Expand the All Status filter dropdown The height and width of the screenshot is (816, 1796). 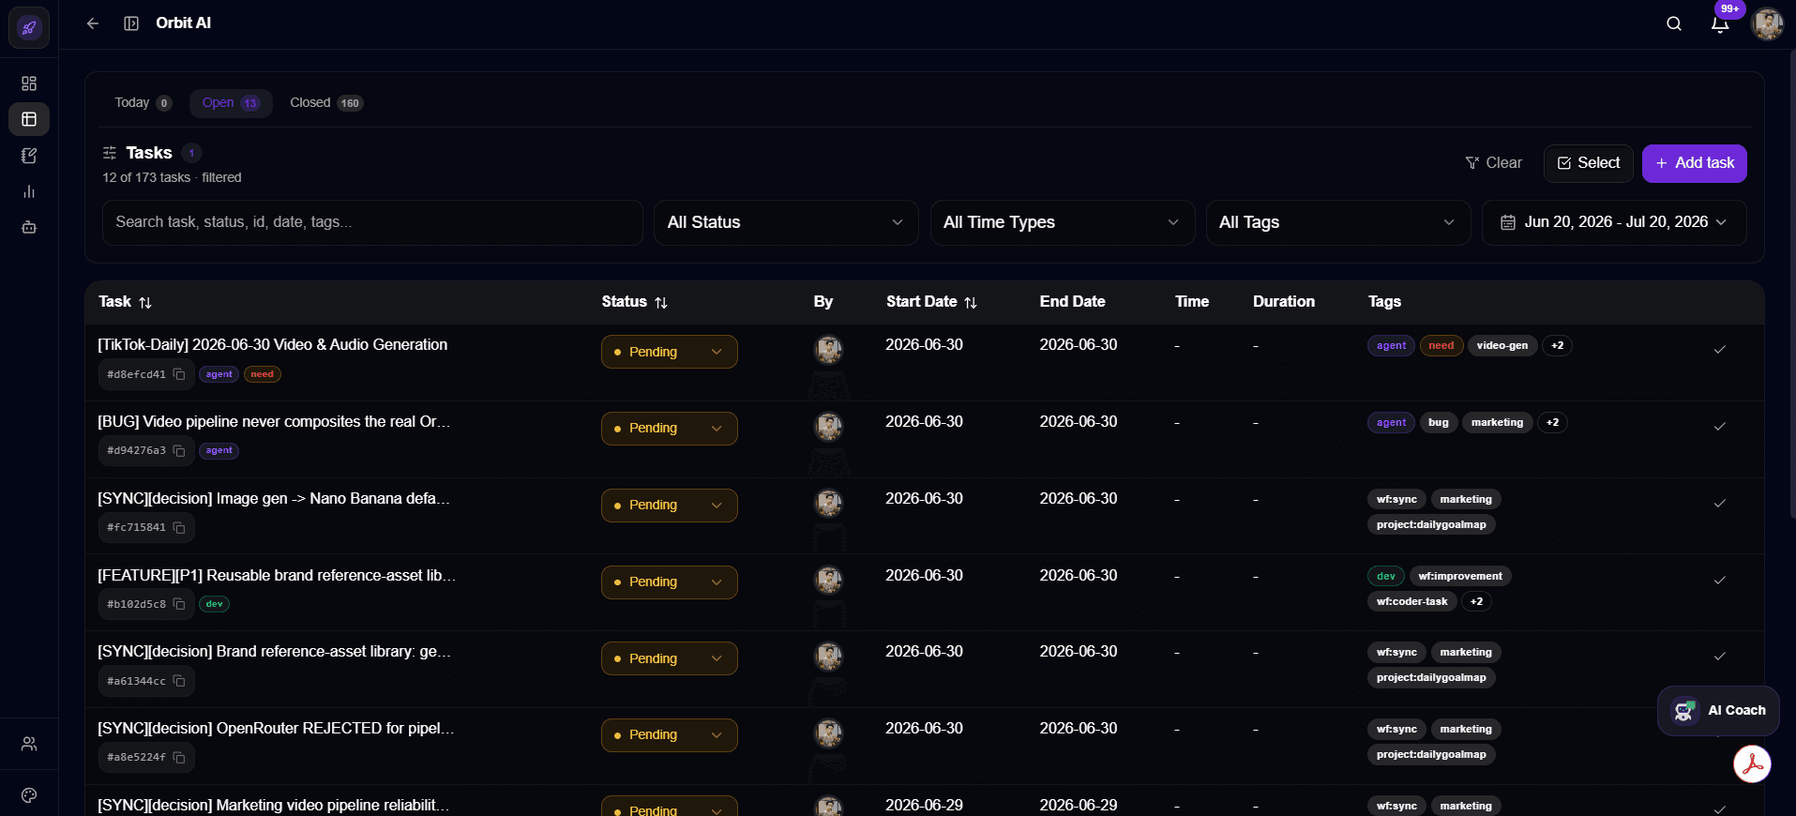tap(786, 222)
